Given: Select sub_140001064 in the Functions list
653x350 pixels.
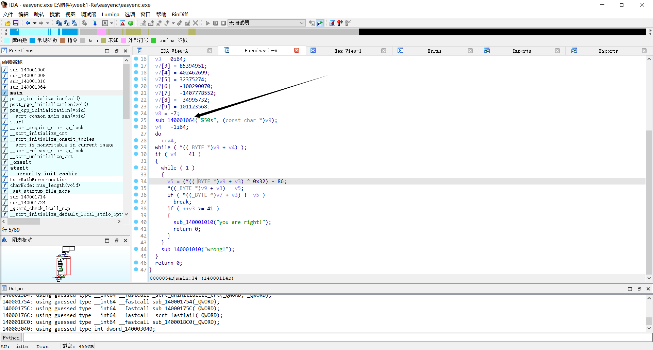Looking at the screenshot, I should [x=28, y=87].
